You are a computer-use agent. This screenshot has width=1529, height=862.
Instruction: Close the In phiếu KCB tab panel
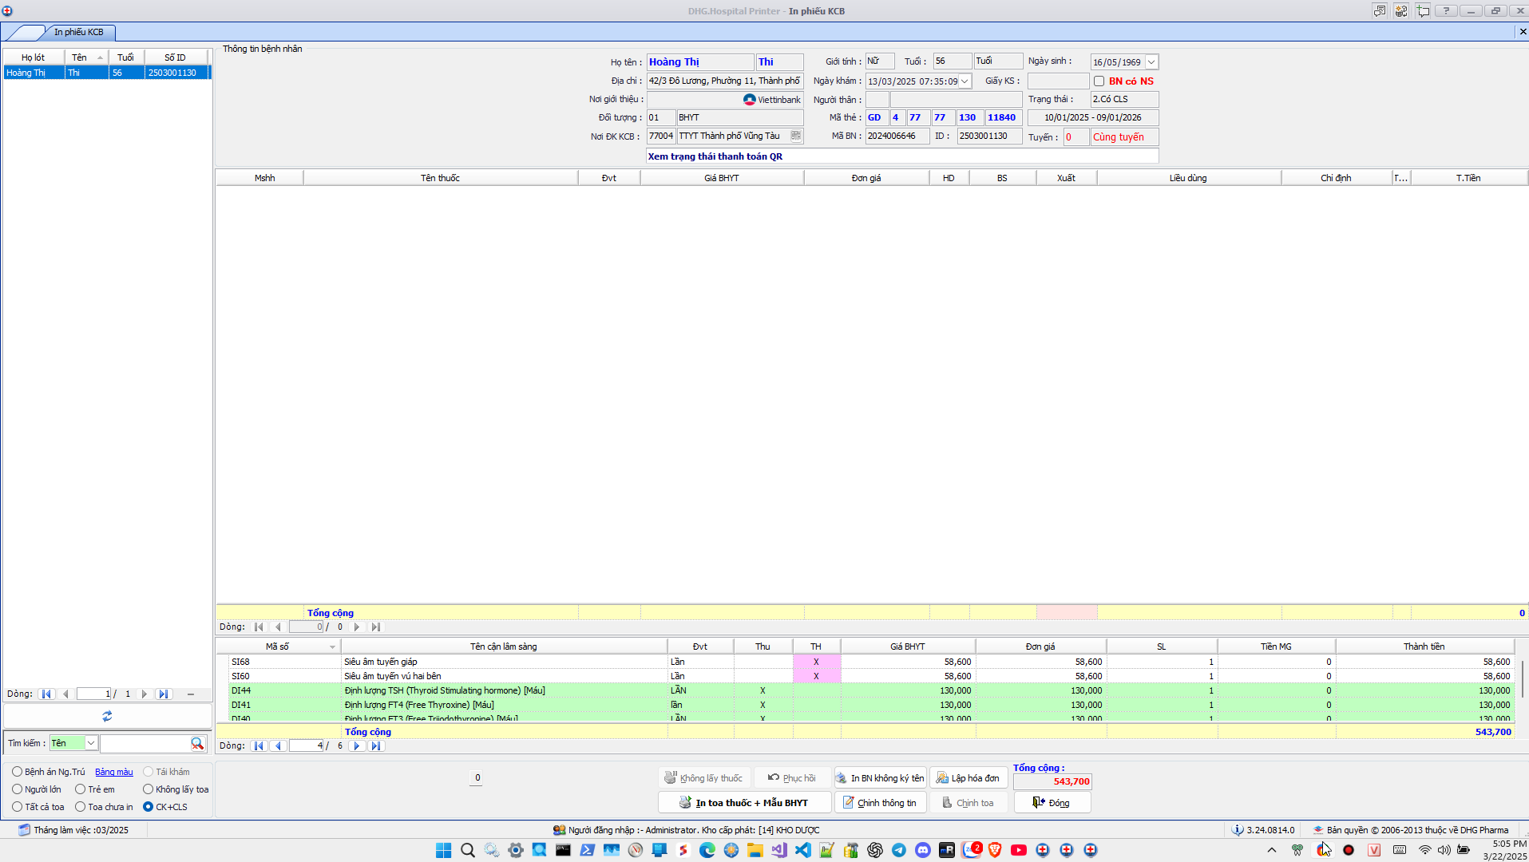(x=1523, y=32)
